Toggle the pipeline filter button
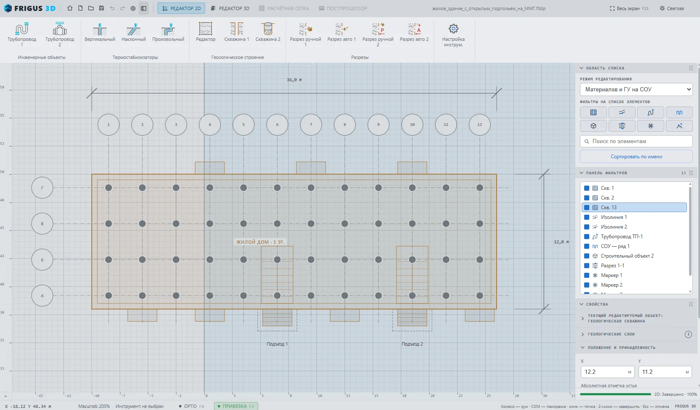 [x=651, y=112]
